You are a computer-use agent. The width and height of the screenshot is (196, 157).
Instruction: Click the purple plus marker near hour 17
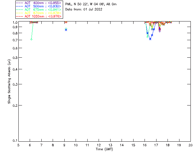tap(160, 31)
